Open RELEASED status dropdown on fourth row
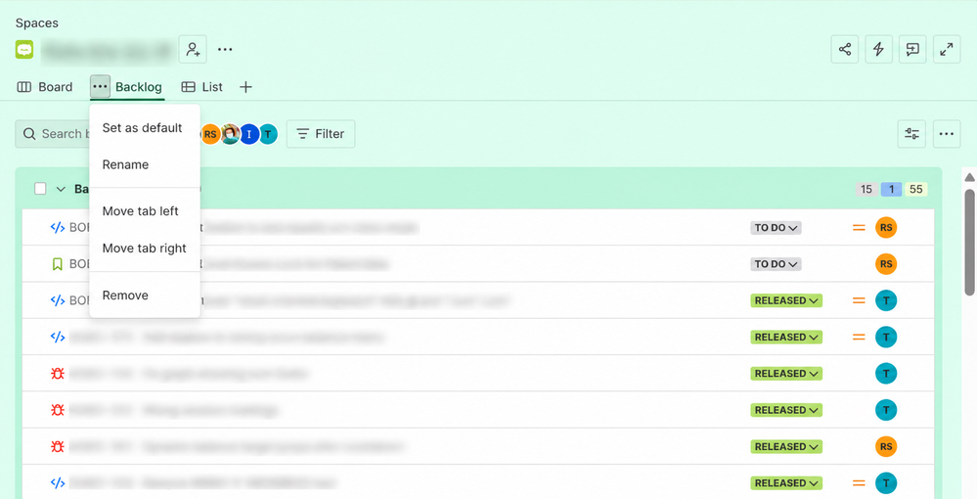Screen dimensions: 977x499 (786, 337)
